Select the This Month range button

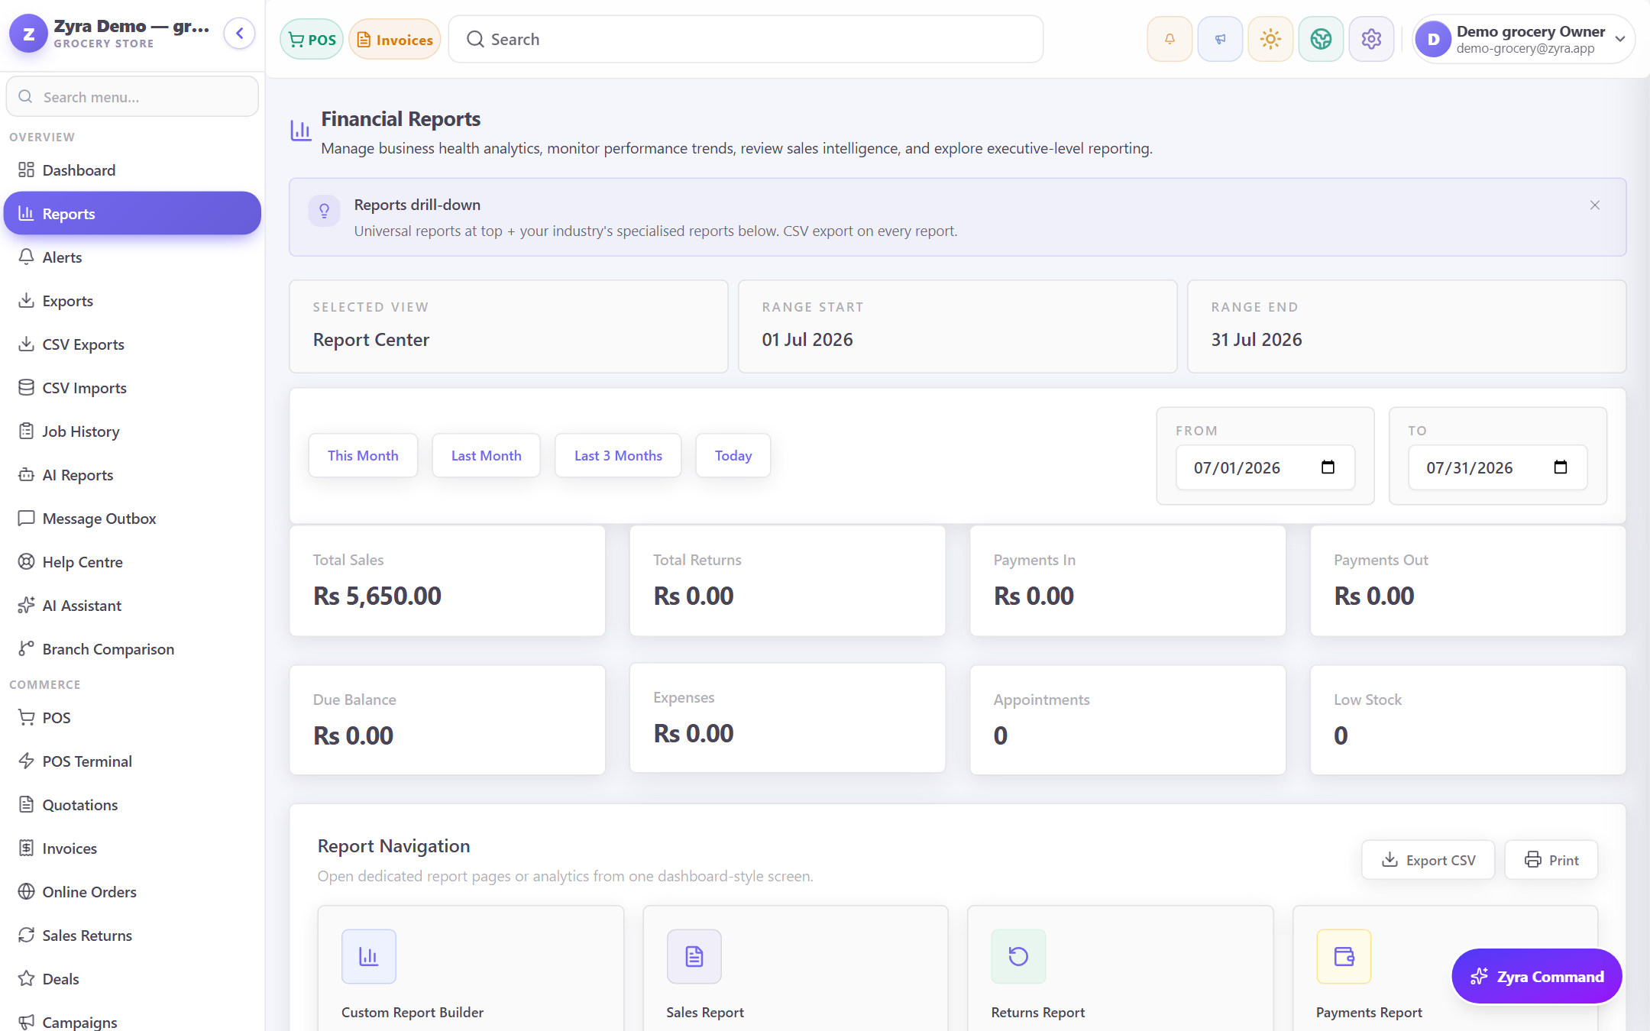[x=363, y=455]
